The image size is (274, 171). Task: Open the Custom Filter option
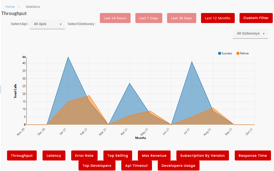coord(256,18)
